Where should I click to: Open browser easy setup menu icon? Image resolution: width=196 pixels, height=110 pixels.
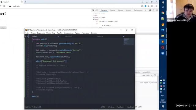[156, 6]
